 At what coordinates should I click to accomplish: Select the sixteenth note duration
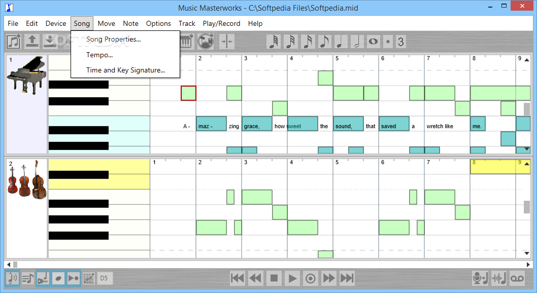307,42
